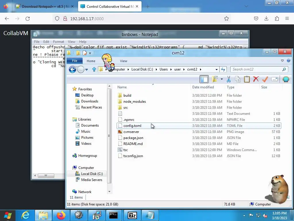Expand breadcrumb arrow after Users
294x221 pixels.
(171, 69)
